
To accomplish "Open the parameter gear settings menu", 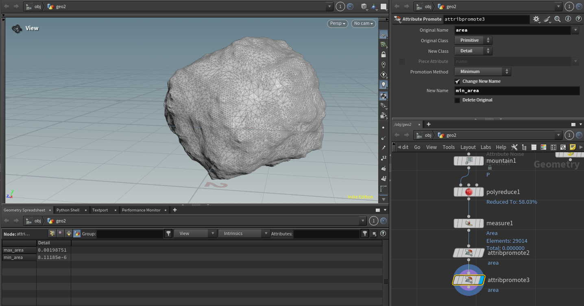I will (x=536, y=19).
